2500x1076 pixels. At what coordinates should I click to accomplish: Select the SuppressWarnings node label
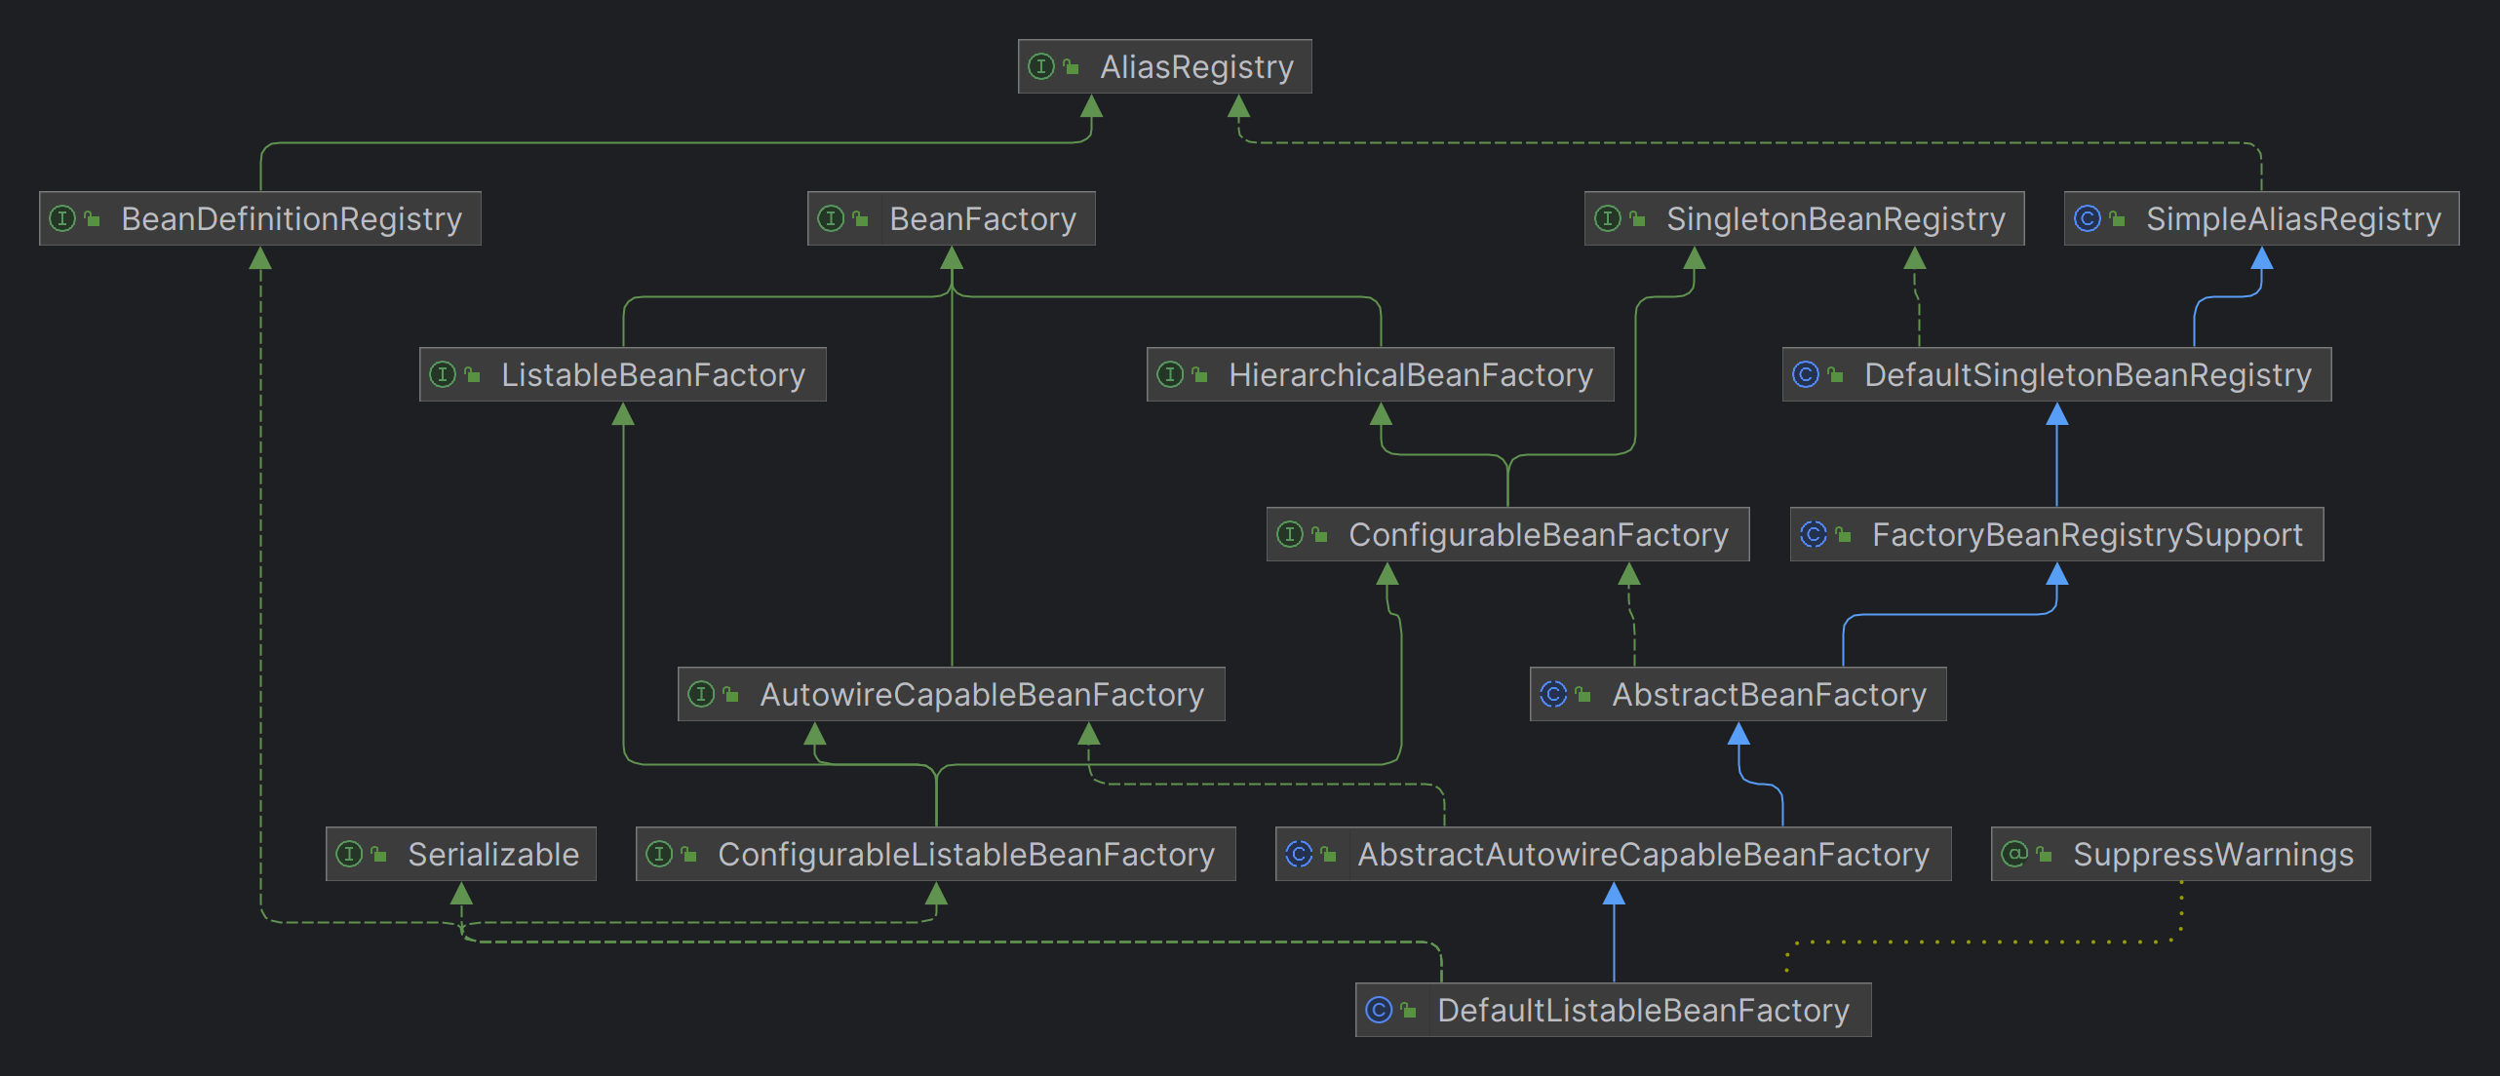tap(2213, 855)
